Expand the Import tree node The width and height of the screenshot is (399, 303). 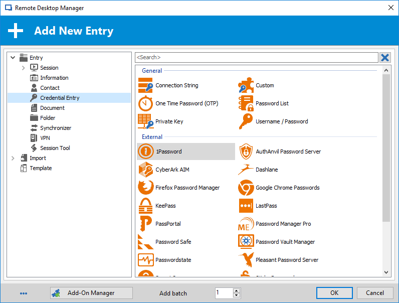click(x=13, y=158)
